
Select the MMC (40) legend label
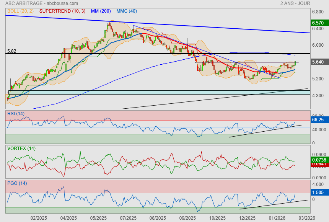(x=126, y=11)
